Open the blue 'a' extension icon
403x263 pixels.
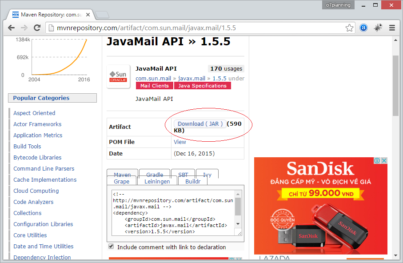coord(363,28)
